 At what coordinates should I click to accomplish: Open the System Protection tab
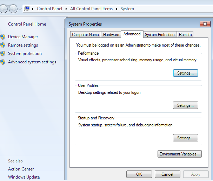click(x=160, y=35)
